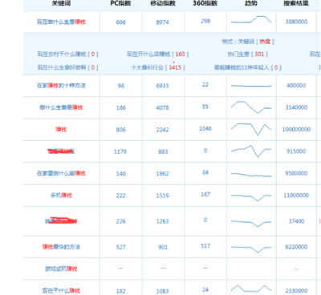The width and height of the screenshot is (321, 295).
Task: Open trend chart in the 现在干什么赚钱 row
Action: click(x=251, y=289)
